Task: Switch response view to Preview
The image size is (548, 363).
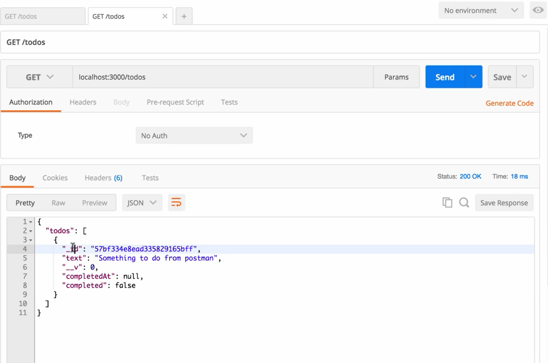Action: [95, 203]
